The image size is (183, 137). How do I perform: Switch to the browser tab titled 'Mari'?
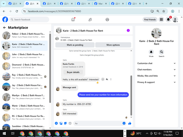(x=101, y=4)
